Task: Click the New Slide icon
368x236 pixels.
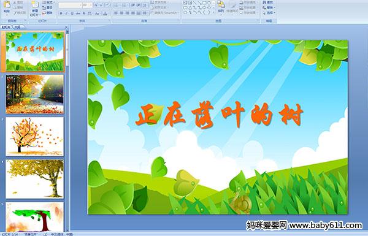Action: (35, 8)
